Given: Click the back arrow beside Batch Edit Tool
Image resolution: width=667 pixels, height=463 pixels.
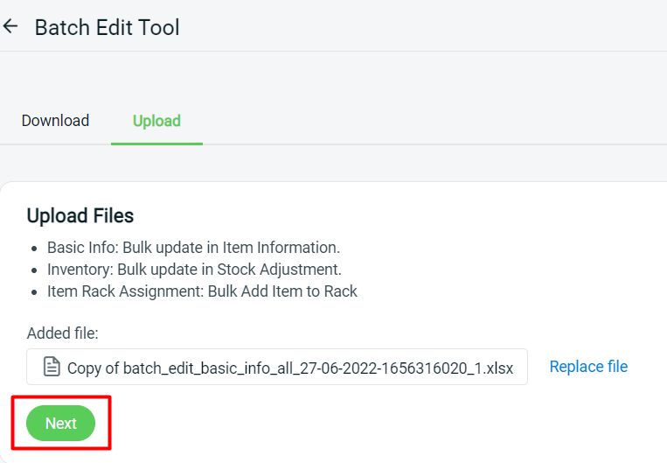Looking at the screenshot, I should (10, 27).
